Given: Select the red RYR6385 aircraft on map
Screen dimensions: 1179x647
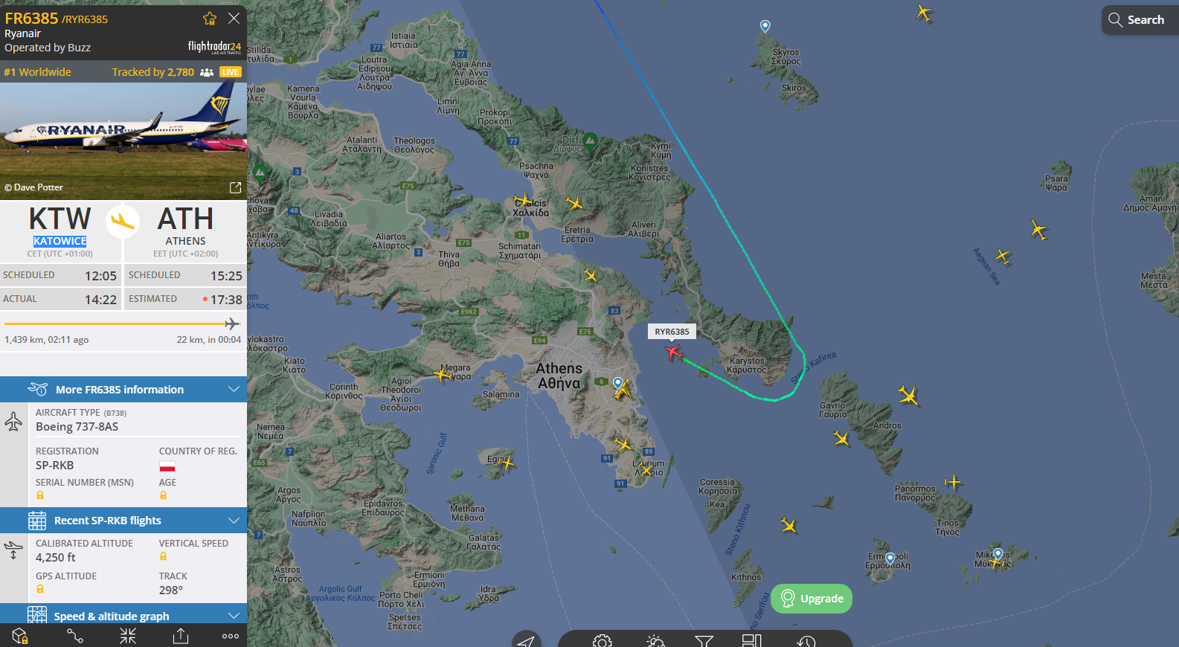Looking at the screenshot, I should click(673, 351).
